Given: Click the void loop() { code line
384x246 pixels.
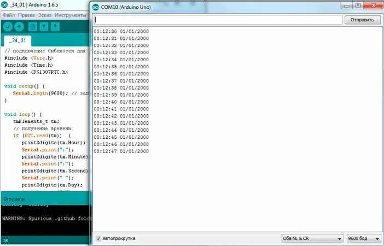Looking at the screenshot, I should (24, 115).
